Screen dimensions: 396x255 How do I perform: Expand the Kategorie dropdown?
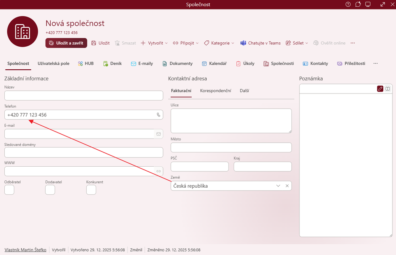pos(219,43)
